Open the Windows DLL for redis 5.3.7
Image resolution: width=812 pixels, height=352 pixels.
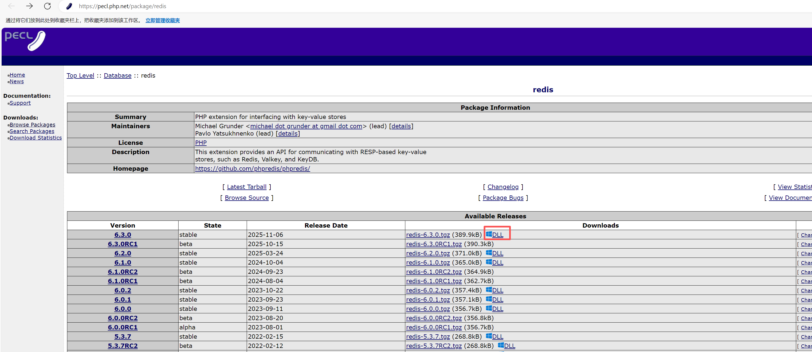497,336
